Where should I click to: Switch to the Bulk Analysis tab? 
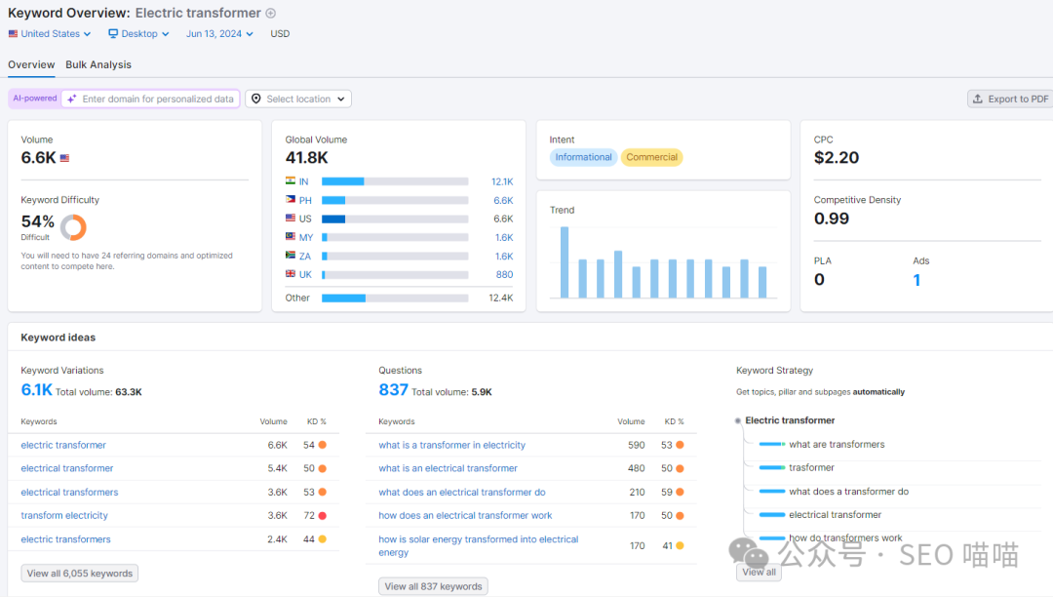(98, 64)
